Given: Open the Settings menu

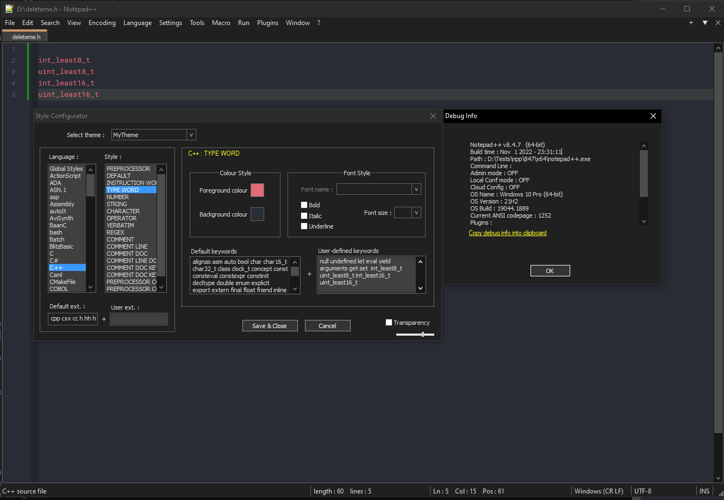Looking at the screenshot, I should [171, 23].
